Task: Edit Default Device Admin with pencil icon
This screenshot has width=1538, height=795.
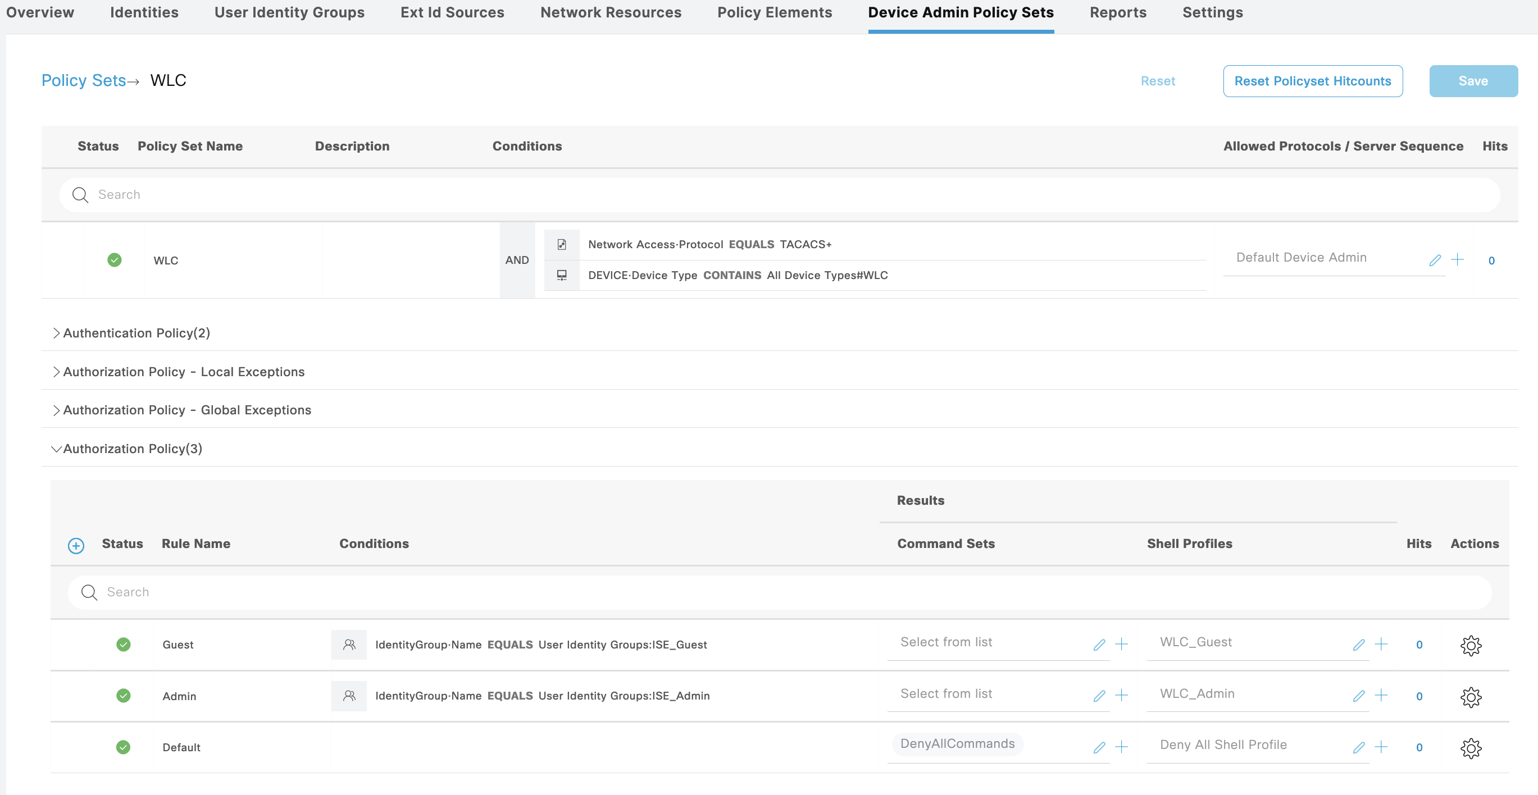Action: pos(1435,260)
